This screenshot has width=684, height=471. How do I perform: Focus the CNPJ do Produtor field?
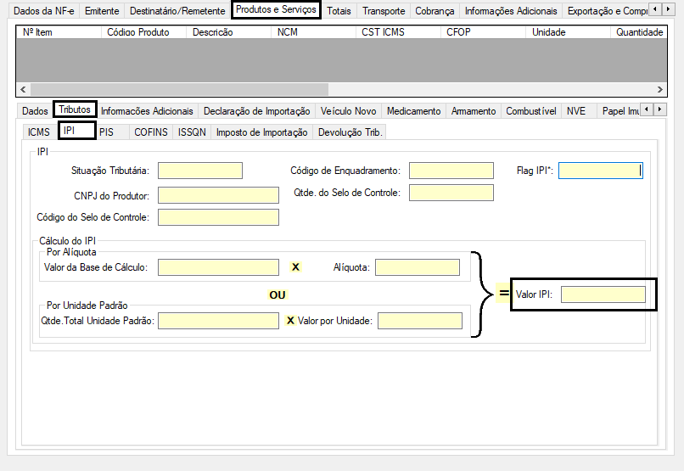218,195
